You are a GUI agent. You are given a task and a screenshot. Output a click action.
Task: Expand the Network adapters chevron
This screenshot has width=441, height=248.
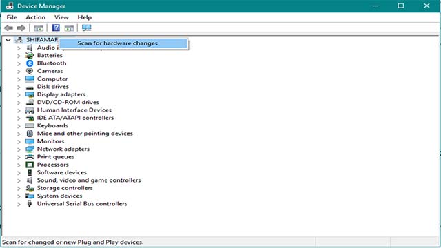[x=19, y=149]
